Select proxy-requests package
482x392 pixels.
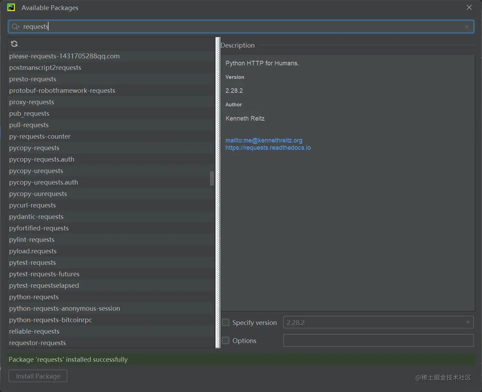[x=111, y=102]
